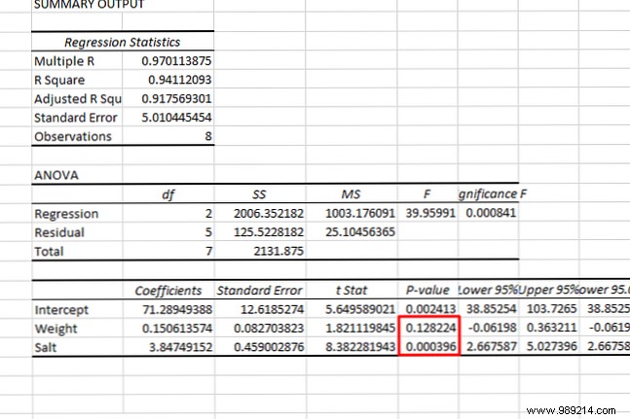This screenshot has height=419, width=630.
Task: Select the Significance F header cell
Action: point(493,194)
